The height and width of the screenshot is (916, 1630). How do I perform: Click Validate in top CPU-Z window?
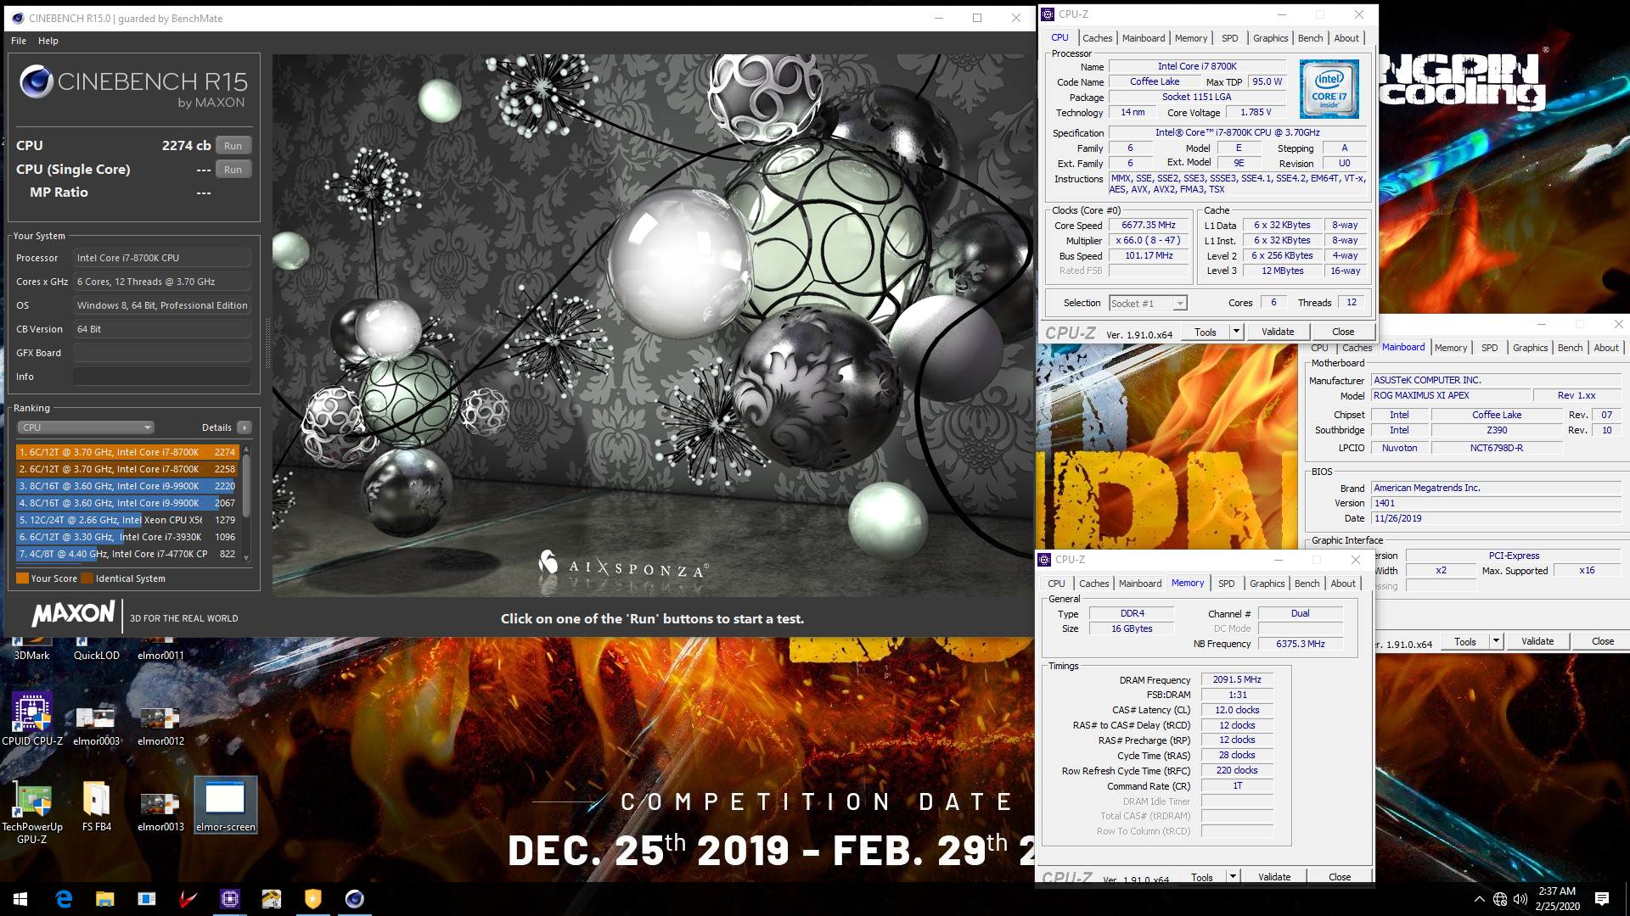click(1277, 332)
